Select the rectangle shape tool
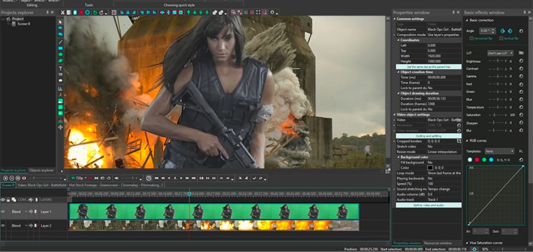Viewport: 533px width, 252px height. click(60, 48)
